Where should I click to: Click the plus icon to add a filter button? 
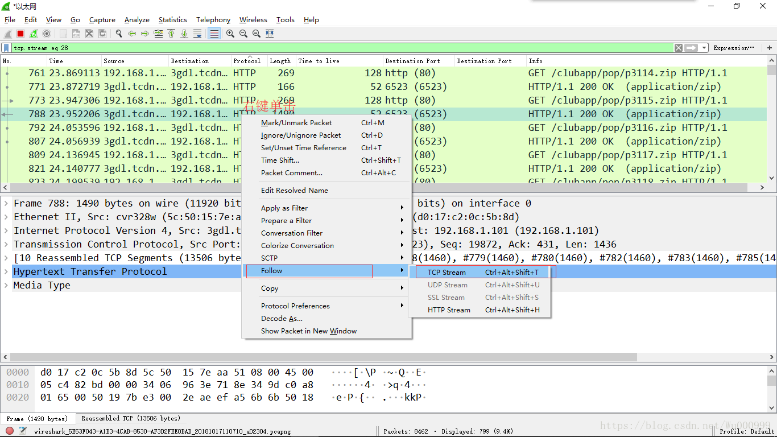(x=770, y=48)
